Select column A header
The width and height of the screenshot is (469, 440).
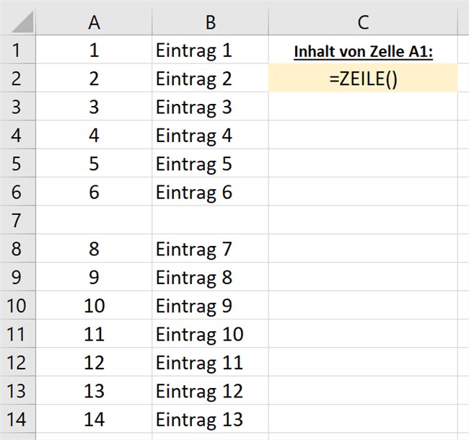tap(94, 22)
